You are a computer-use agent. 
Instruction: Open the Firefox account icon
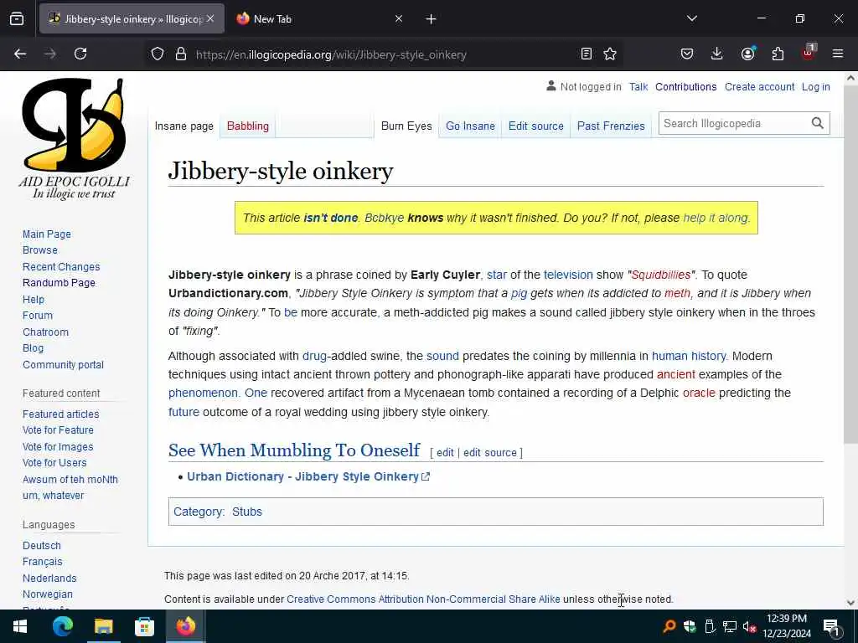[747, 54]
